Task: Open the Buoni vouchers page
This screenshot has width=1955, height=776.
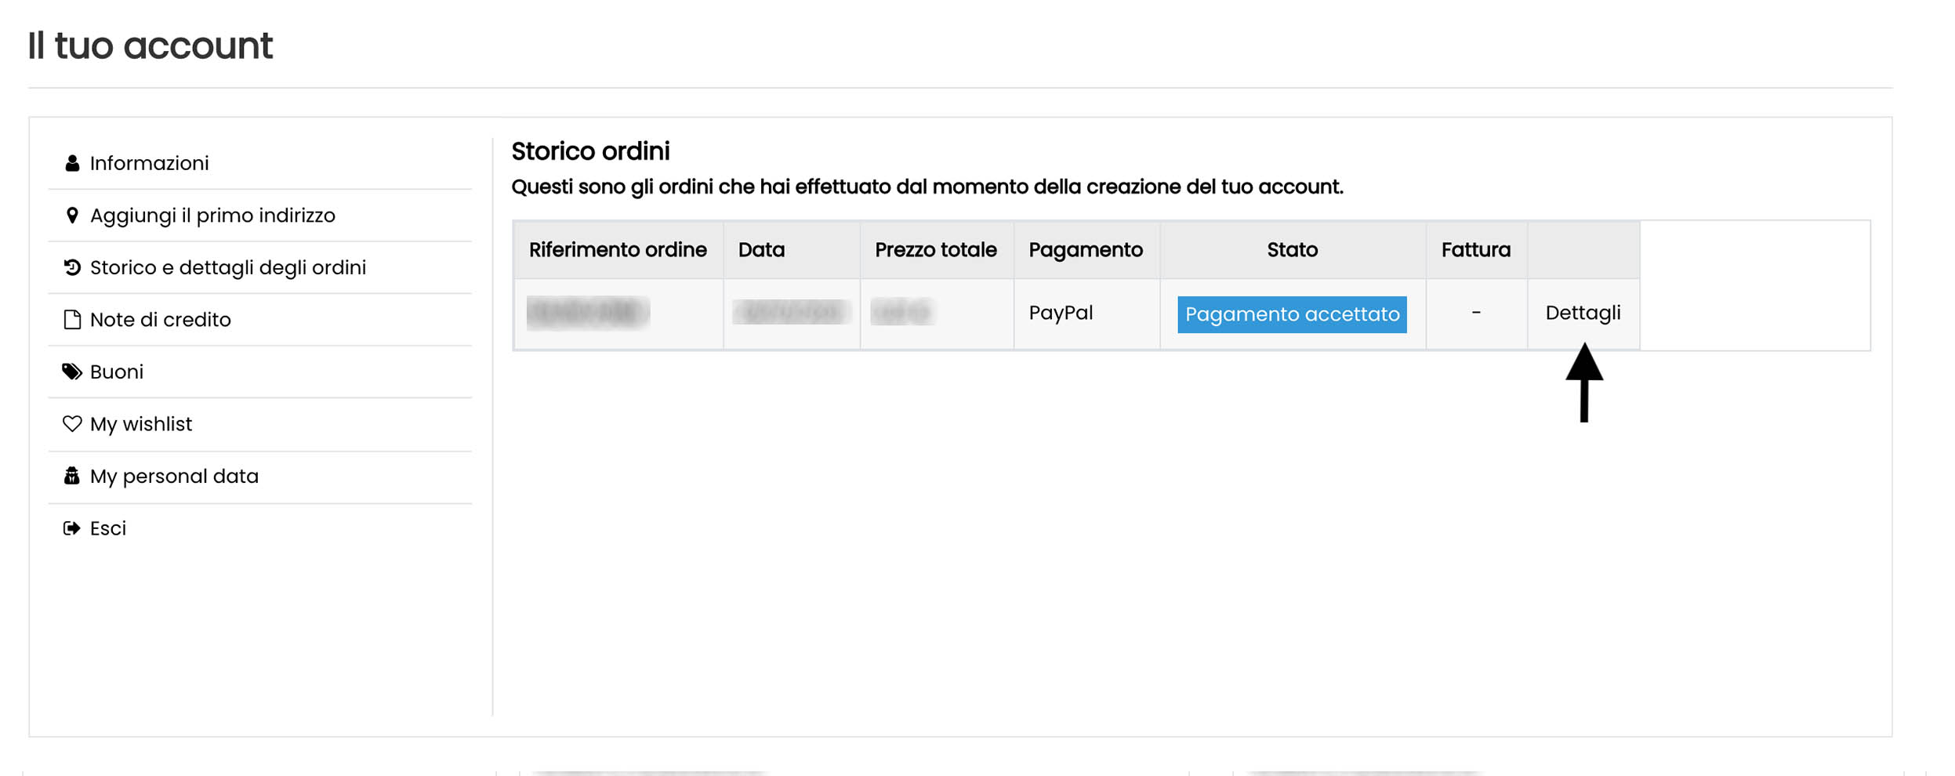Action: coord(117,372)
